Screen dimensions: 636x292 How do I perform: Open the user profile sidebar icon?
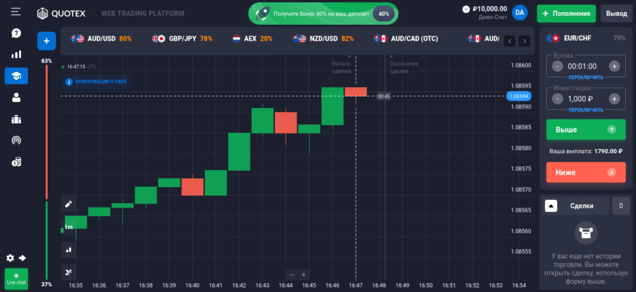[16, 97]
